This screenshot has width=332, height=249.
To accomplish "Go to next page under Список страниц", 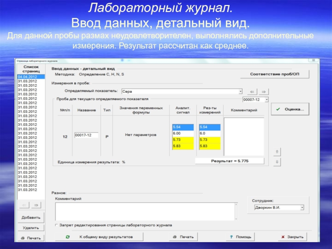I will 36,205.
